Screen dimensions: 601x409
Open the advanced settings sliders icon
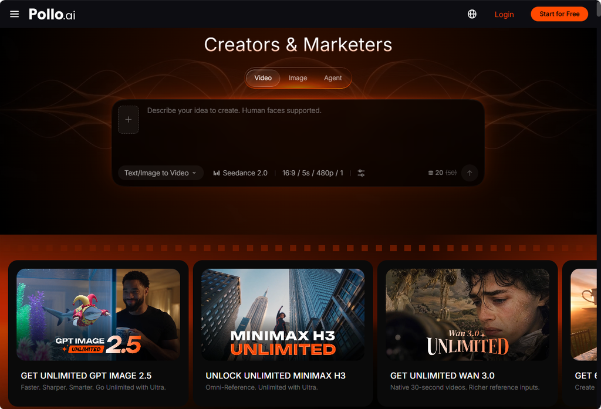361,173
